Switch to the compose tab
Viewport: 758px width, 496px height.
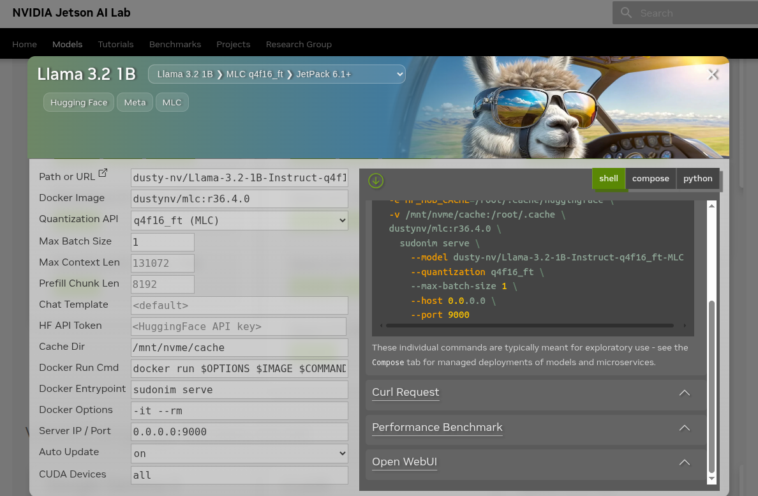point(651,178)
